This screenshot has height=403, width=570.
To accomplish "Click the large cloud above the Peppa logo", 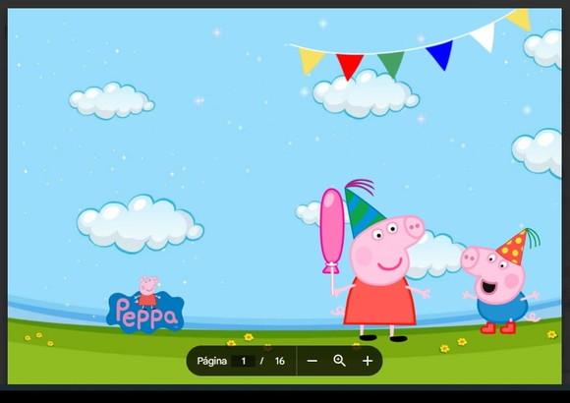I will coord(140,224).
